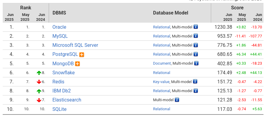Click the -18.23 change for MongoDB
Viewport: 265px width, 116px height.
[257, 63]
